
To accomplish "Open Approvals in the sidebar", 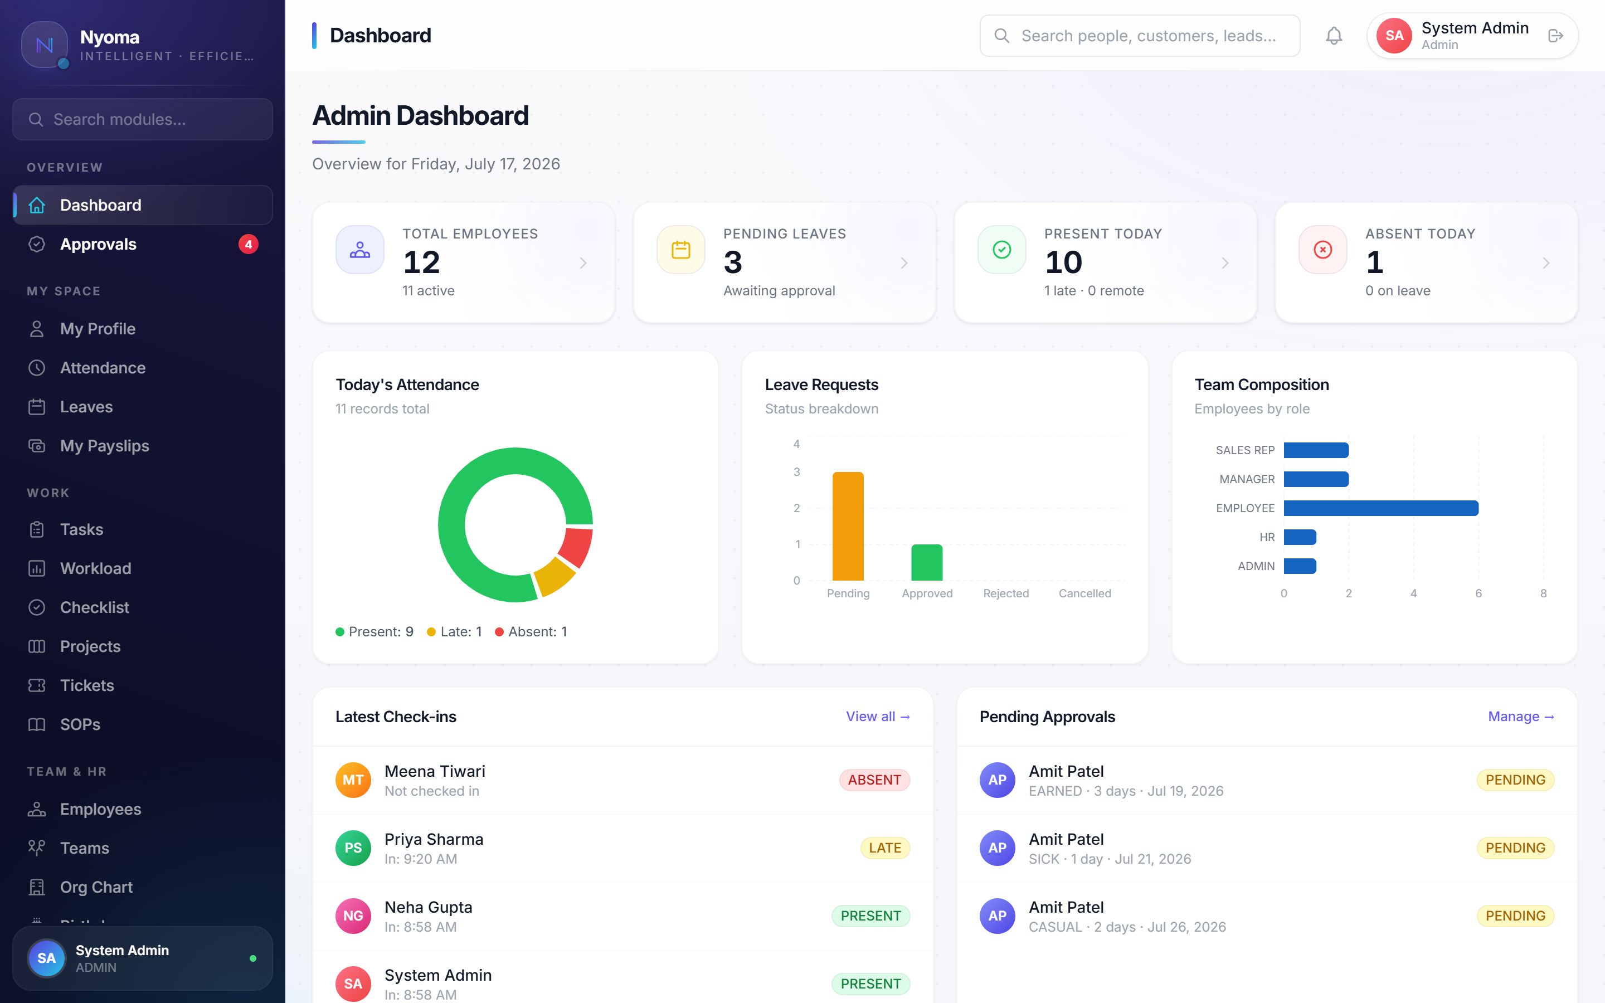I will (143, 244).
